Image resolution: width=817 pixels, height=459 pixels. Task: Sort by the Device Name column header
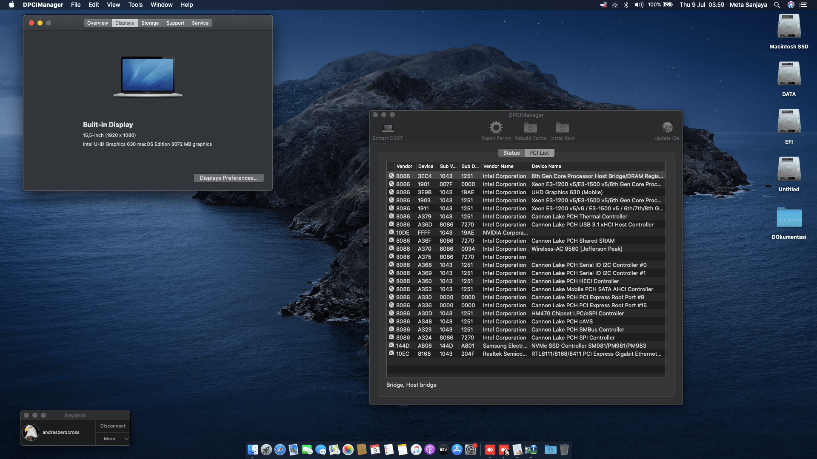tap(597, 166)
